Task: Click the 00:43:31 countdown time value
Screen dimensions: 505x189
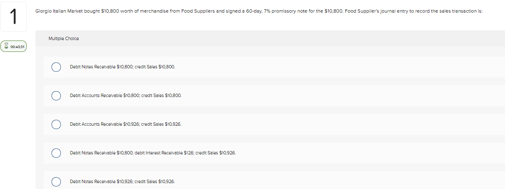Action: [x=17, y=47]
